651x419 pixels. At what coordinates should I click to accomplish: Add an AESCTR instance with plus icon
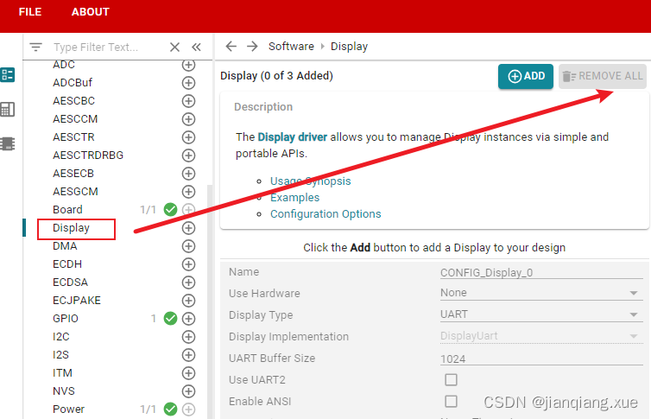tap(188, 137)
